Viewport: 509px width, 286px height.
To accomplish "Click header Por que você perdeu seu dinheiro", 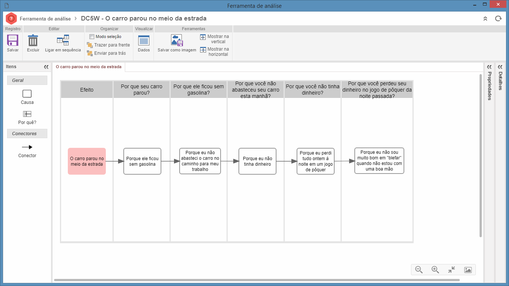I will (x=377, y=90).
